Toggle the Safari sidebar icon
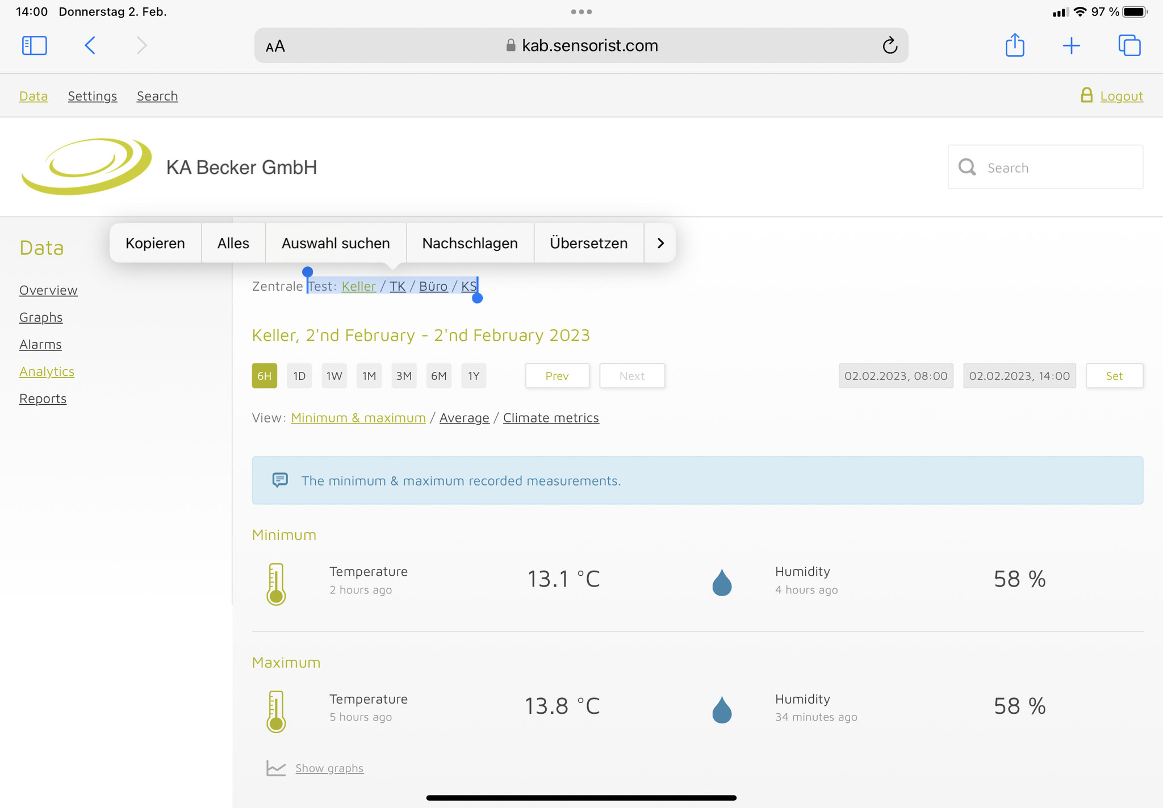Screen dimensions: 1163x808 click(x=34, y=45)
